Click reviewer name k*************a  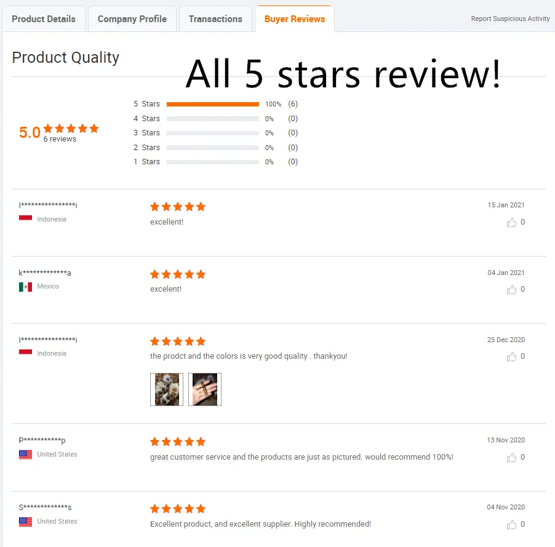click(45, 273)
